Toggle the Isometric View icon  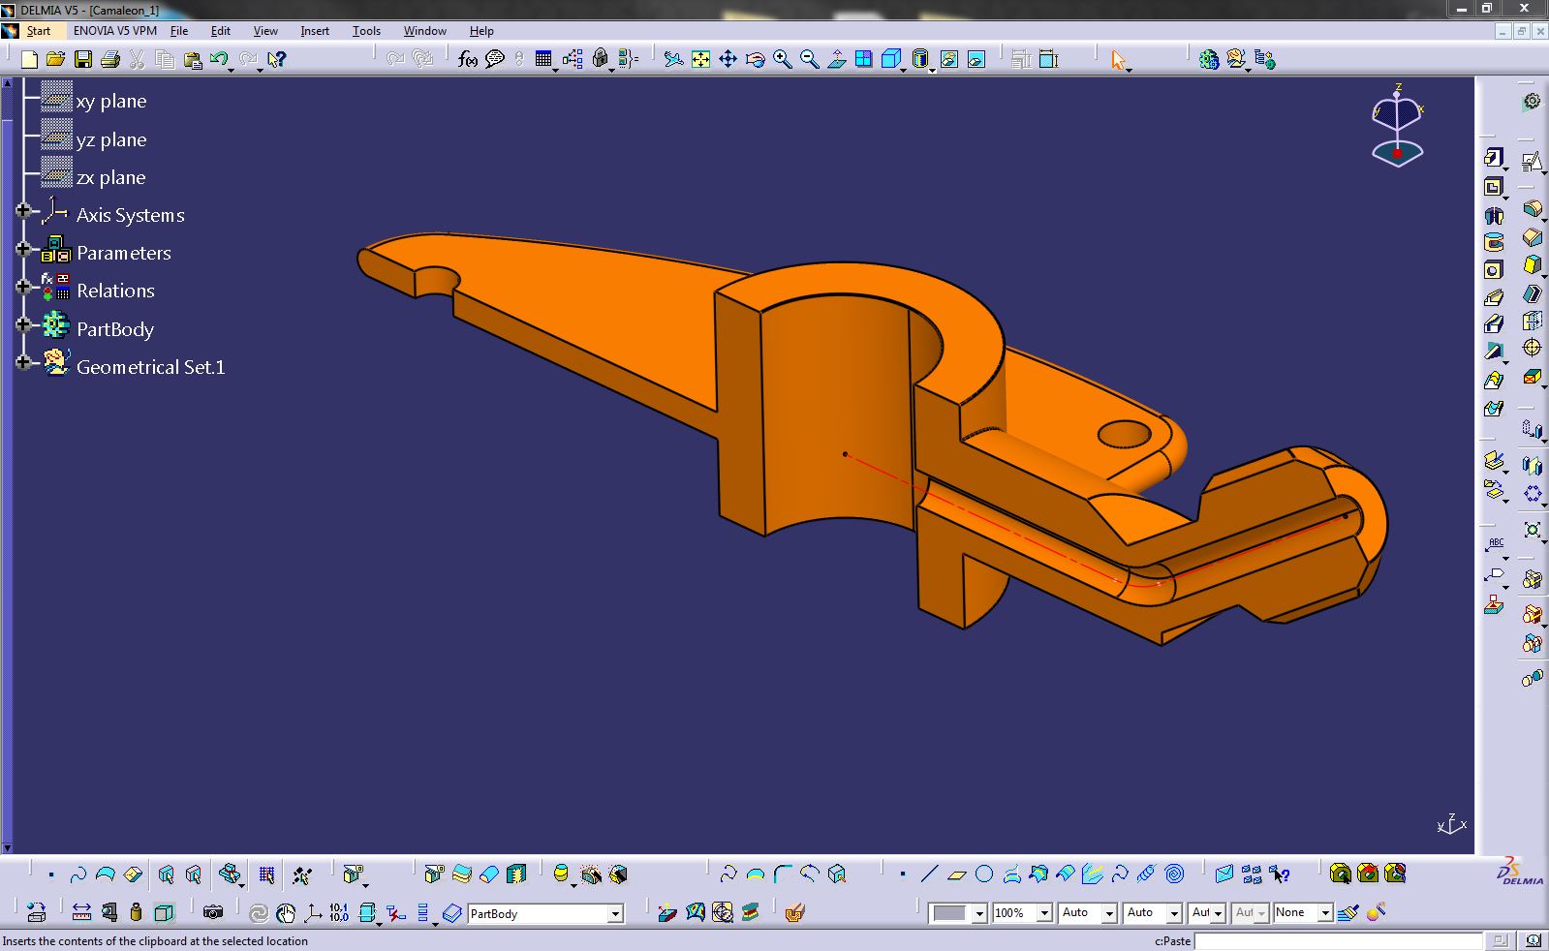[891, 60]
